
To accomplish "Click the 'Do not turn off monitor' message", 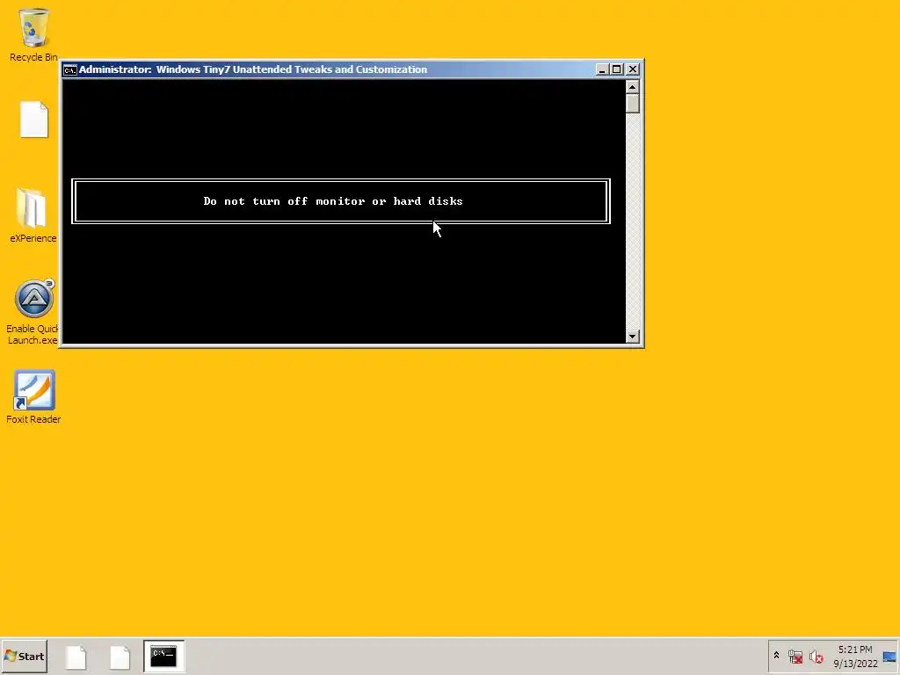I will [x=333, y=201].
